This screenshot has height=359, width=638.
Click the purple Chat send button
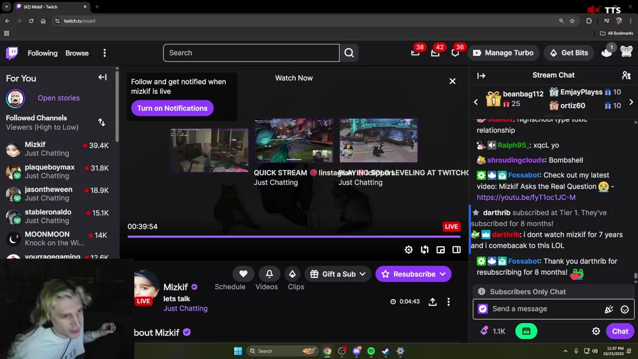click(x=620, y=331)
